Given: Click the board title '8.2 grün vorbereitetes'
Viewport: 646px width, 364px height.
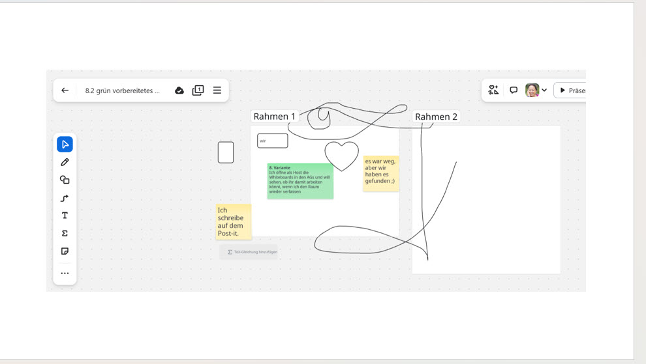Looking at the screenshot, I should [x=123, y=91].
